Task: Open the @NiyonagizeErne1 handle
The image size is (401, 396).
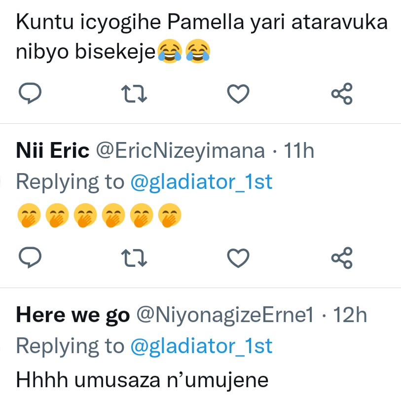Action: click(x=224, y=315)
